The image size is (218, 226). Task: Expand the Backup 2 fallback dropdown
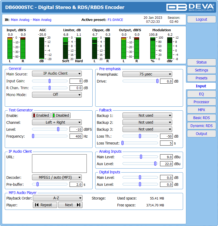tap(147, 122)
